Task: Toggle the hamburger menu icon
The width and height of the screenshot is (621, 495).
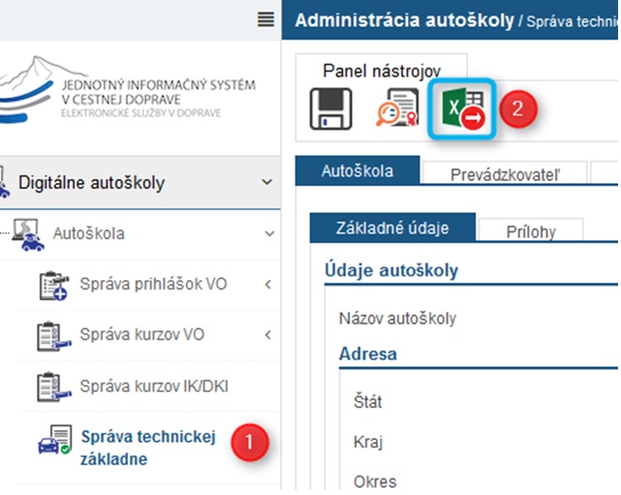Action: coord(264,19)
